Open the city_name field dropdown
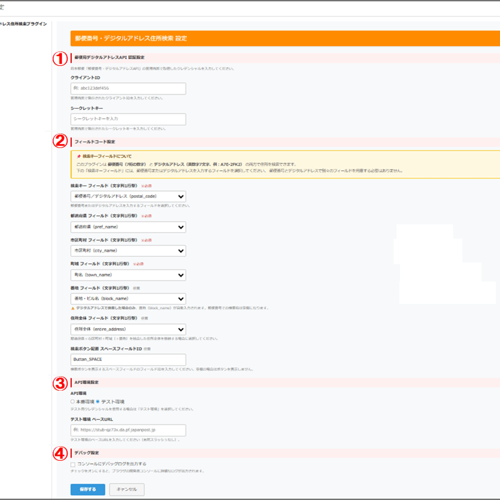 (x=128, y=251)
